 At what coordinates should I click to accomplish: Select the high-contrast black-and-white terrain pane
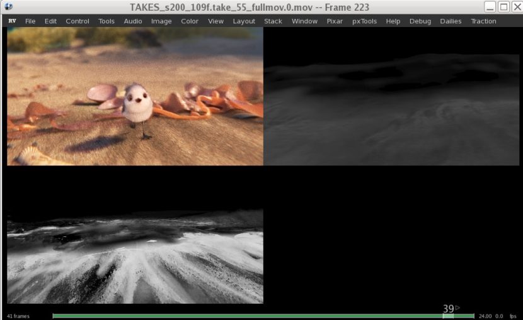[135, 257]
